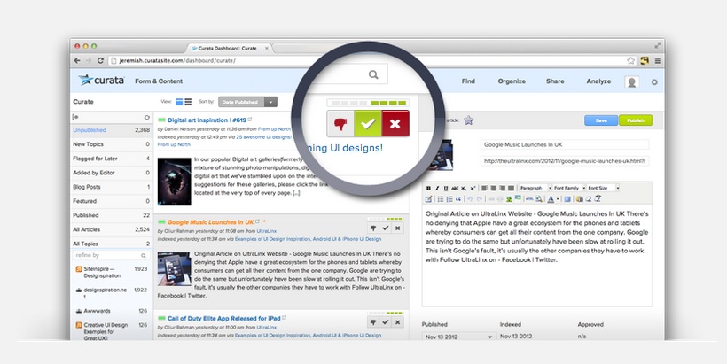
Task: Thumbs down the Google Music article
Action: pyautogui.click(x=373, y=228)
